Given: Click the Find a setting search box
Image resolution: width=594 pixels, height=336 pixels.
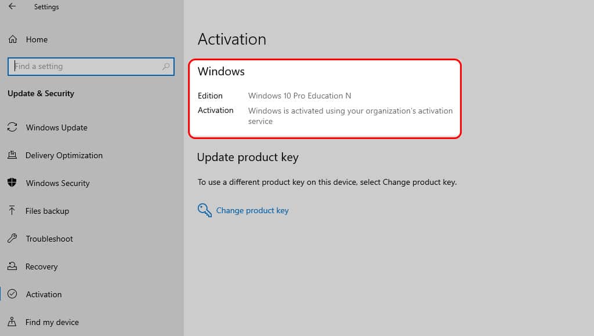Looking at the screenshot, I should (x=91, y=67).
